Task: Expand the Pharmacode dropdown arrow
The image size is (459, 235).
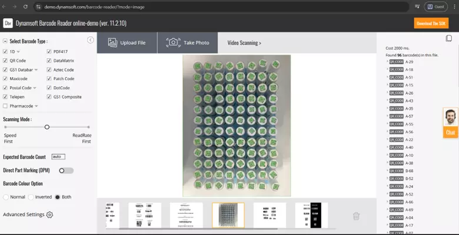Action: [x=36, y=106]
